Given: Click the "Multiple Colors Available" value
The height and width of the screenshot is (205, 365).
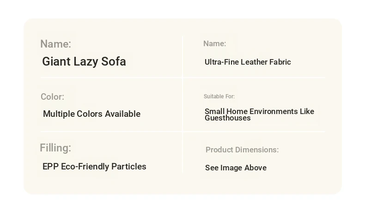Looking at the screenshot, I should [x=91, y=114].
